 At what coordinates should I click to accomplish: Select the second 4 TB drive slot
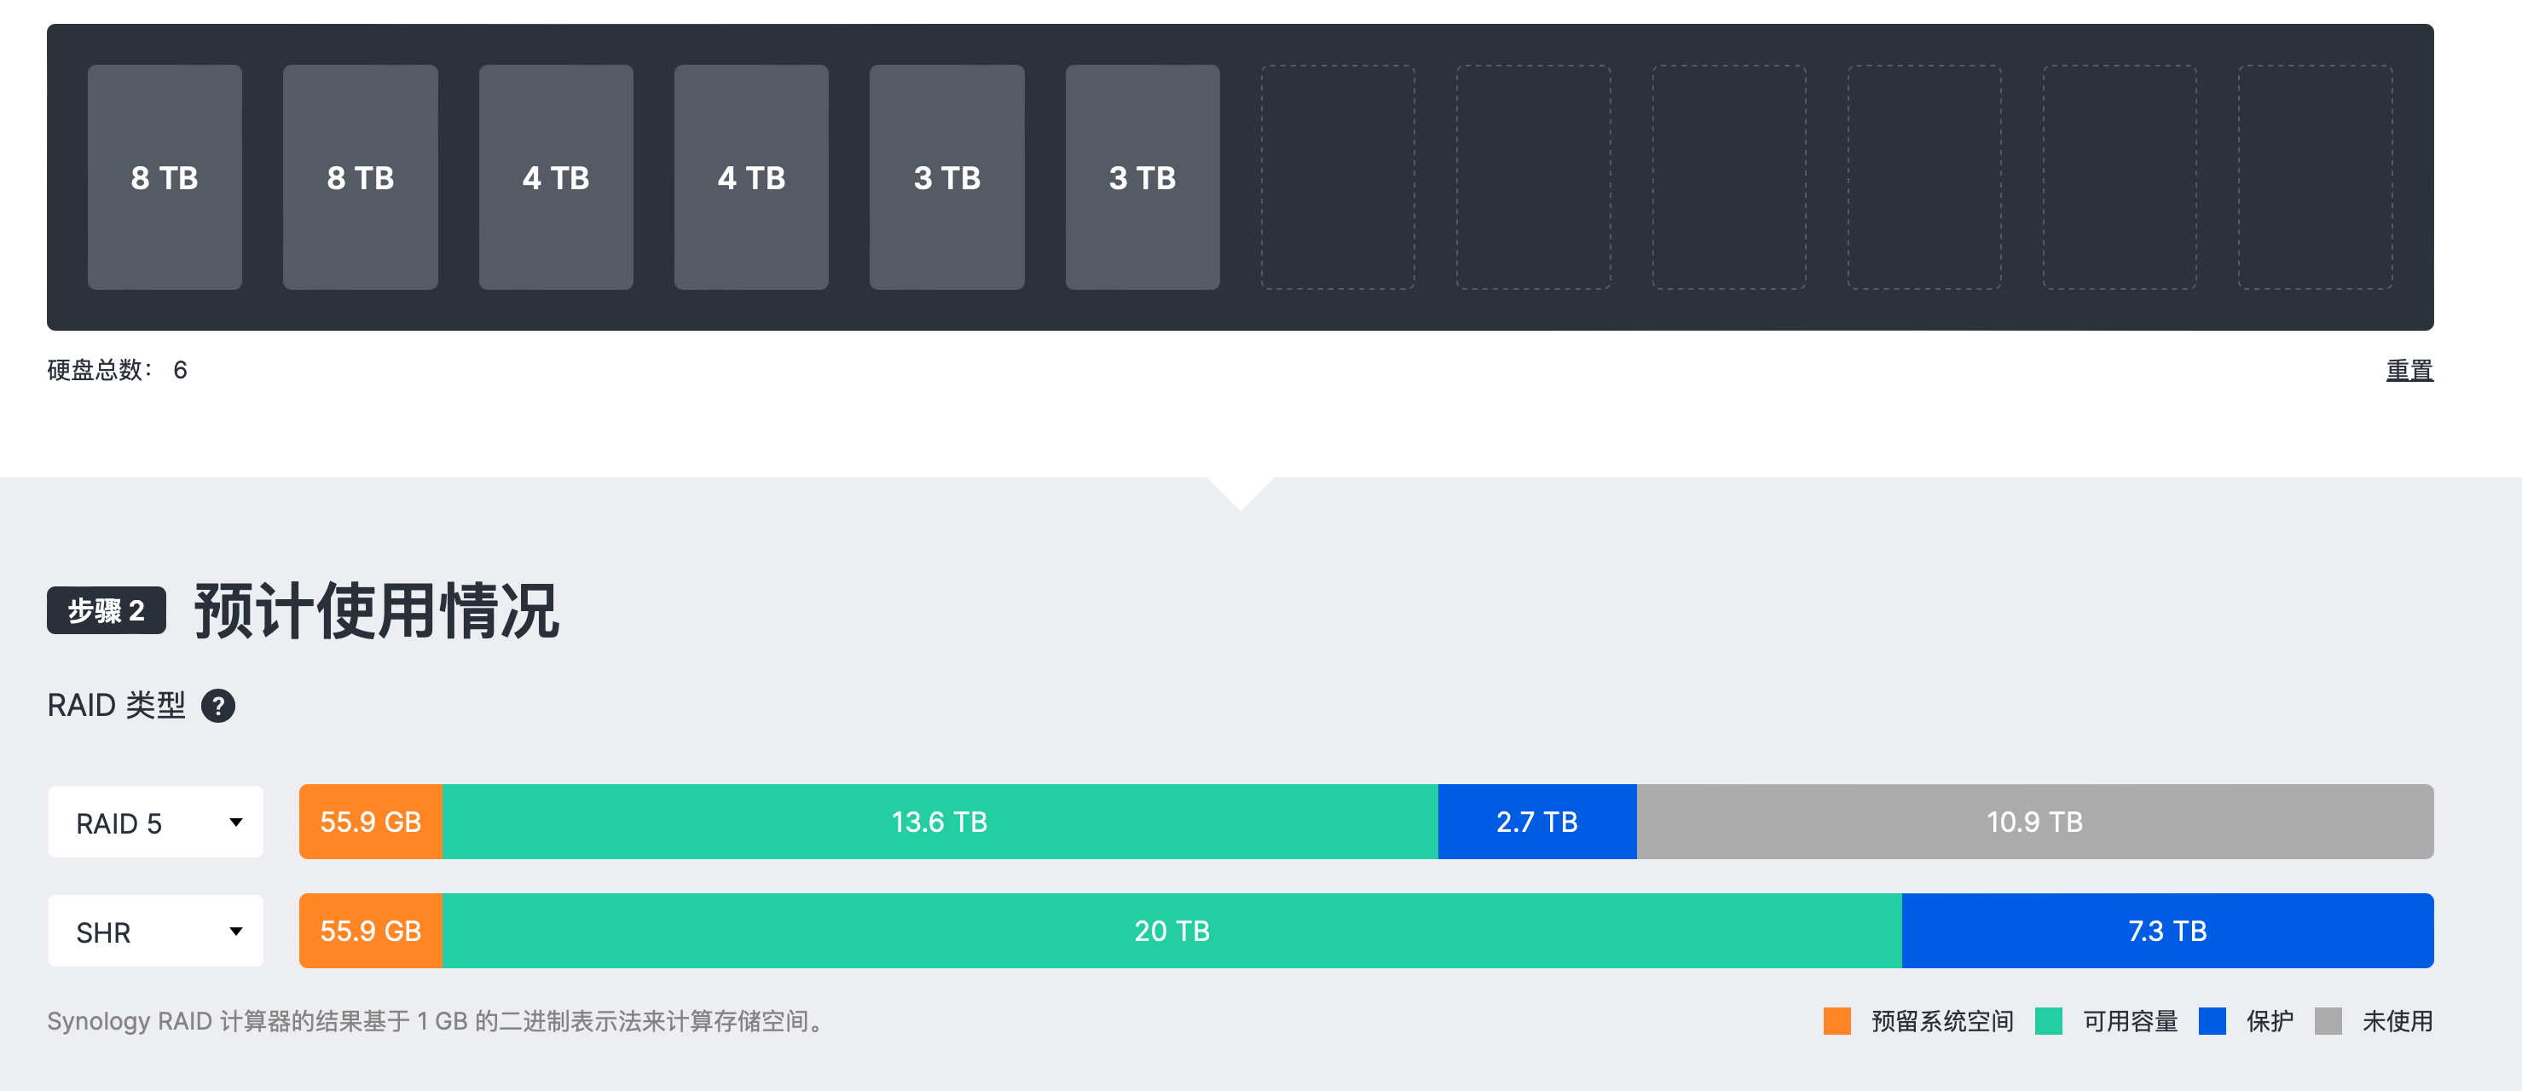(751, 177)
